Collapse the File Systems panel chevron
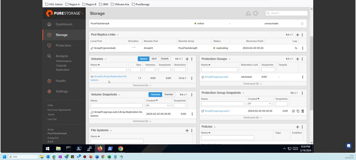This screenshot has width=356, height=160. point(111,131)
